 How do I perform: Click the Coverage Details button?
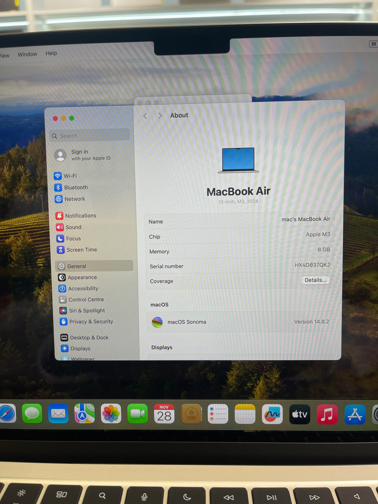click(315, 280)
